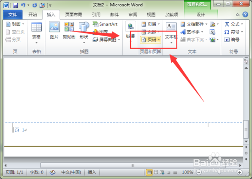Toggle the ruler button above scrollbar
Viewport: 252px width, 179px height.
tap(246, 61)
